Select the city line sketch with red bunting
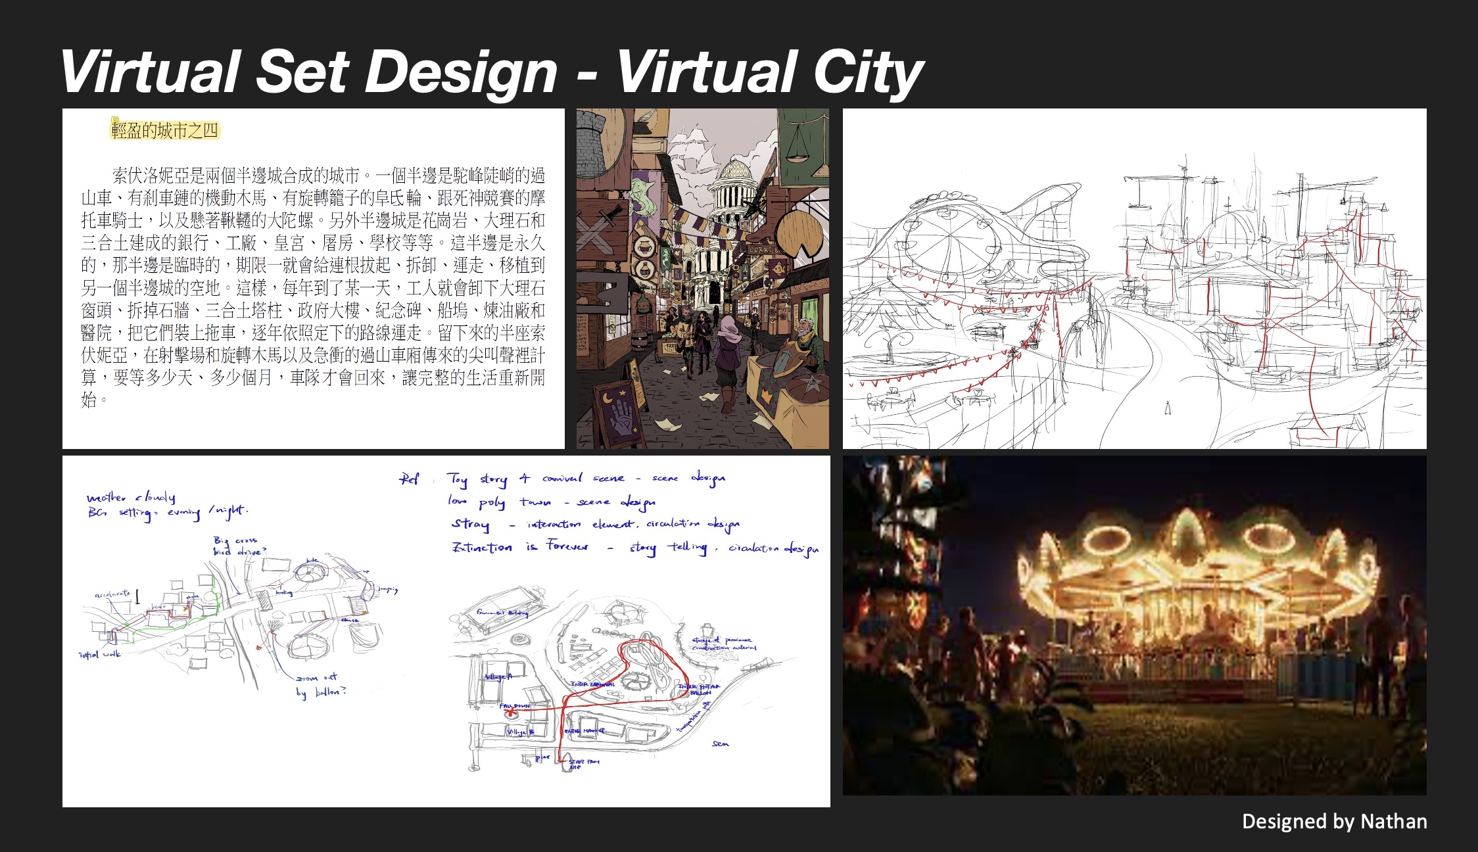This screenshot has height=852, width=1478. [x=1134, y=279]
